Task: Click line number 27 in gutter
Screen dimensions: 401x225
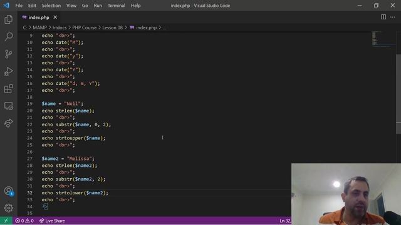Action: click(29, 158)
